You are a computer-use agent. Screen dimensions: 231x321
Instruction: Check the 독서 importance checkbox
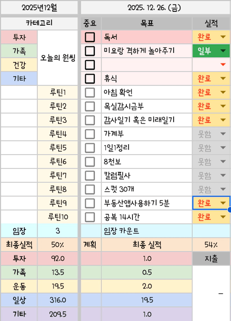(90, 37)
